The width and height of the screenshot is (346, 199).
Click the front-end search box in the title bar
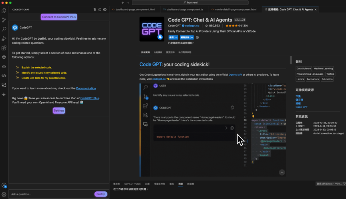click(x=190, y=3)
